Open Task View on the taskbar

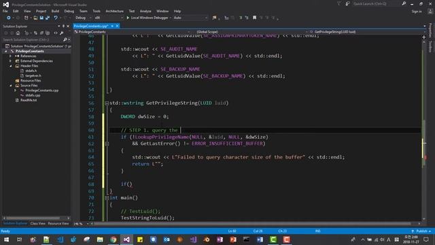[20, 240]
